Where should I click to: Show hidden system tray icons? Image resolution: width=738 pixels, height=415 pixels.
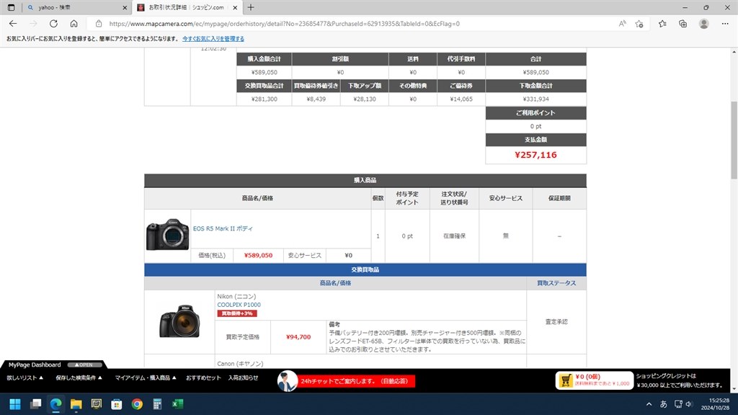(649, 403)
